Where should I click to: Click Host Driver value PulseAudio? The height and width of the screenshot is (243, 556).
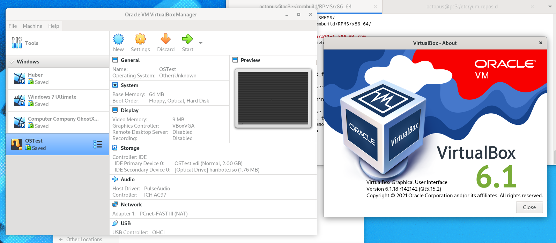(157, 189)
